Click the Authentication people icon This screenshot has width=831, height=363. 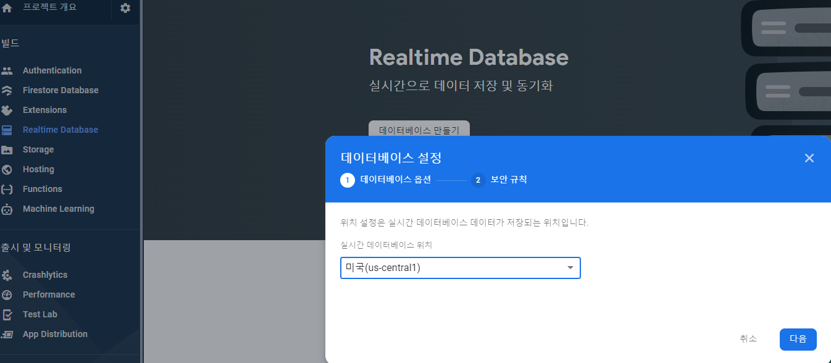point(7,70)
